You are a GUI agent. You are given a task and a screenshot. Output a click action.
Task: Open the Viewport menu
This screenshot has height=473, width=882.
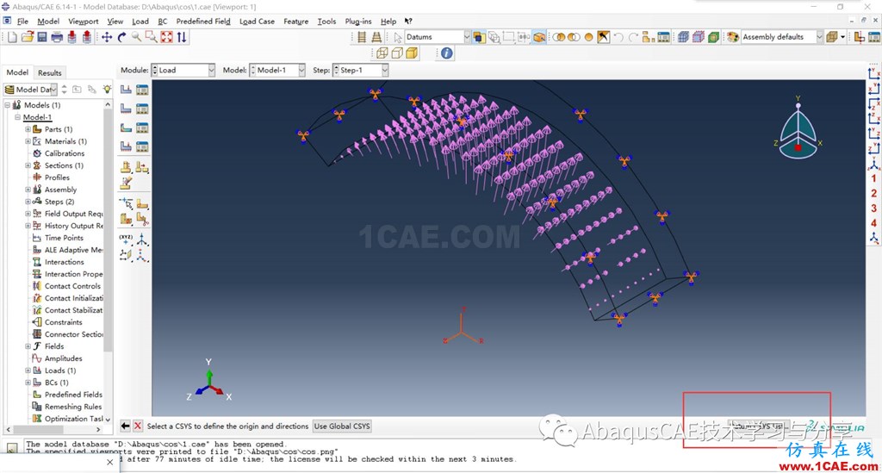84,22
